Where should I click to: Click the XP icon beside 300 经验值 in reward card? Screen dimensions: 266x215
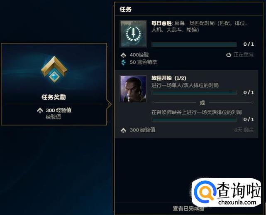(40, 110)
